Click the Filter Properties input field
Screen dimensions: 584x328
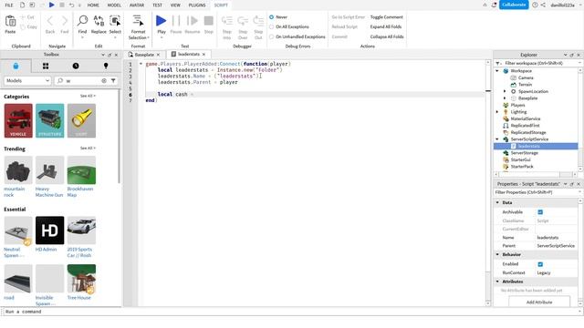pos(537,192)
